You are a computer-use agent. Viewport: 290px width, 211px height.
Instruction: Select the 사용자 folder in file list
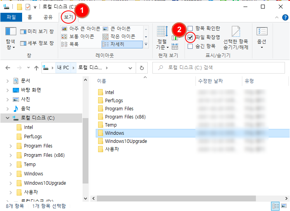tap(112, 149)
